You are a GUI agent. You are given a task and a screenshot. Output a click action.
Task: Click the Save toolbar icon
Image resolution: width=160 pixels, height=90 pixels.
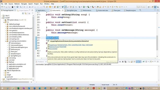point(6,7)
